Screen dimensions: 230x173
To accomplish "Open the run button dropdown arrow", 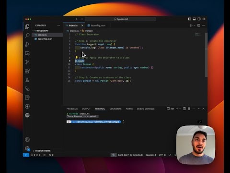I will click(x=195, y=25).
